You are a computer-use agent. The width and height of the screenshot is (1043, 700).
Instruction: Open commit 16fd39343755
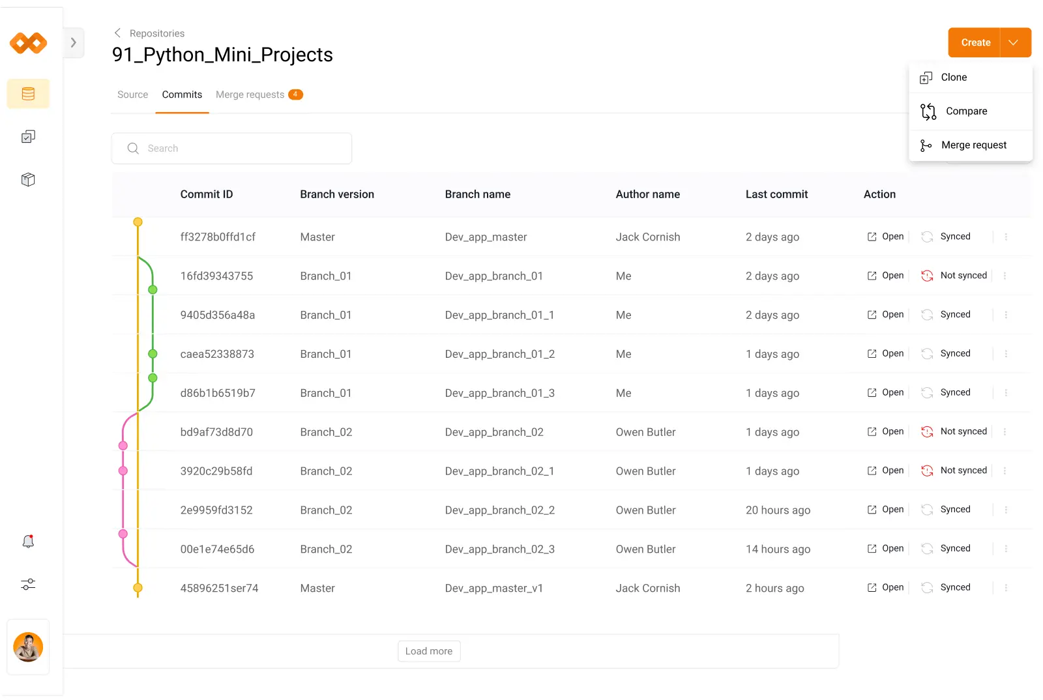[885, 276]
